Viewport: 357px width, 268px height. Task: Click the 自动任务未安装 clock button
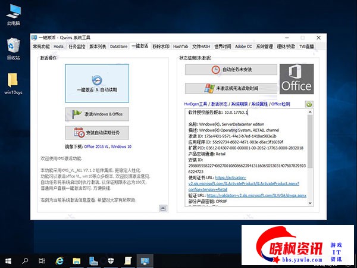pos(231,69)
